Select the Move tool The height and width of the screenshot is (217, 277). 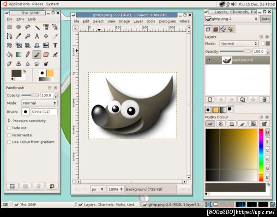(x=46, y=36)
